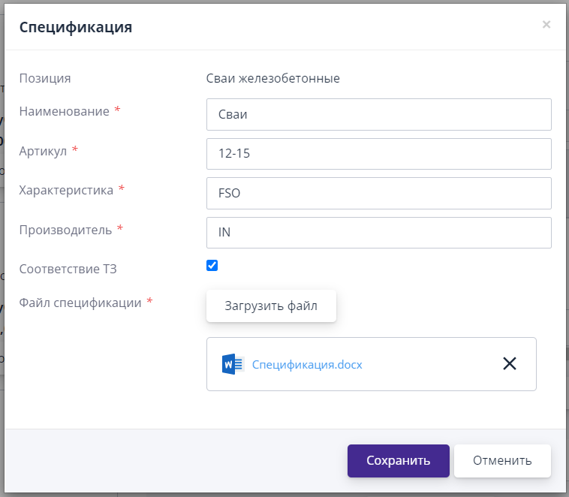The height and width of the screenshot is (497, 569).
Task: Click the Файл спецификации label
Action: tap(80, 303)
